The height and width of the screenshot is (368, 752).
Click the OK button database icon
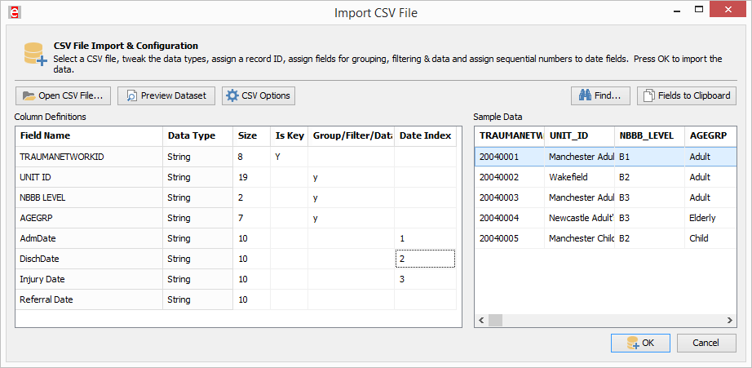(632, 343)
